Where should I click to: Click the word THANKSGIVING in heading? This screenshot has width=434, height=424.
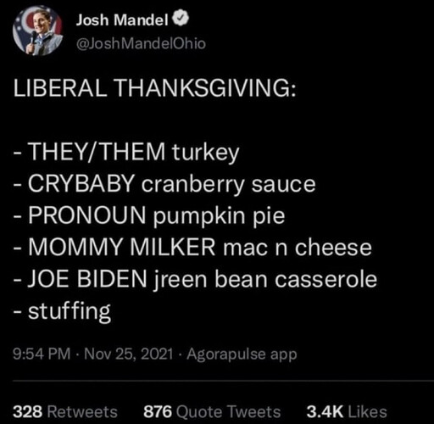(x=206, y=87)
